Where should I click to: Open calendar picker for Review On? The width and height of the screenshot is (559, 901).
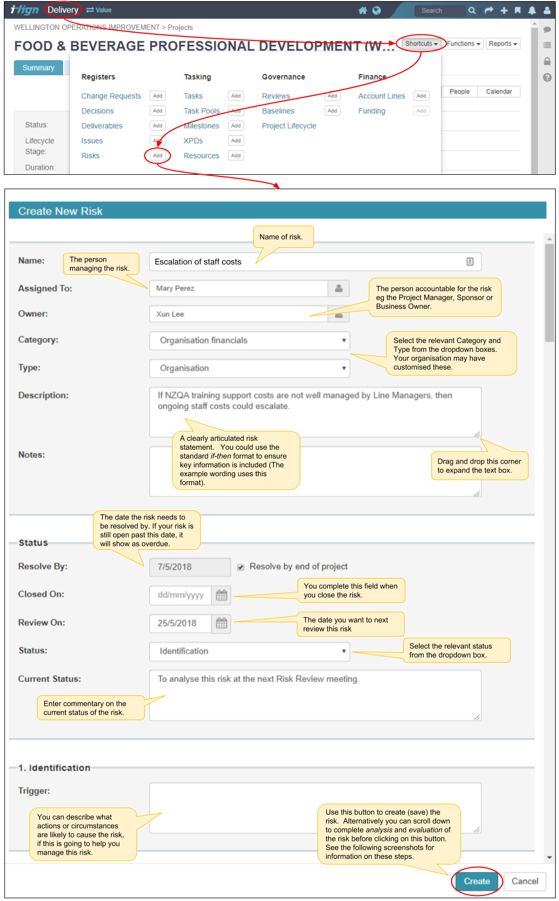tap(221, 623)
